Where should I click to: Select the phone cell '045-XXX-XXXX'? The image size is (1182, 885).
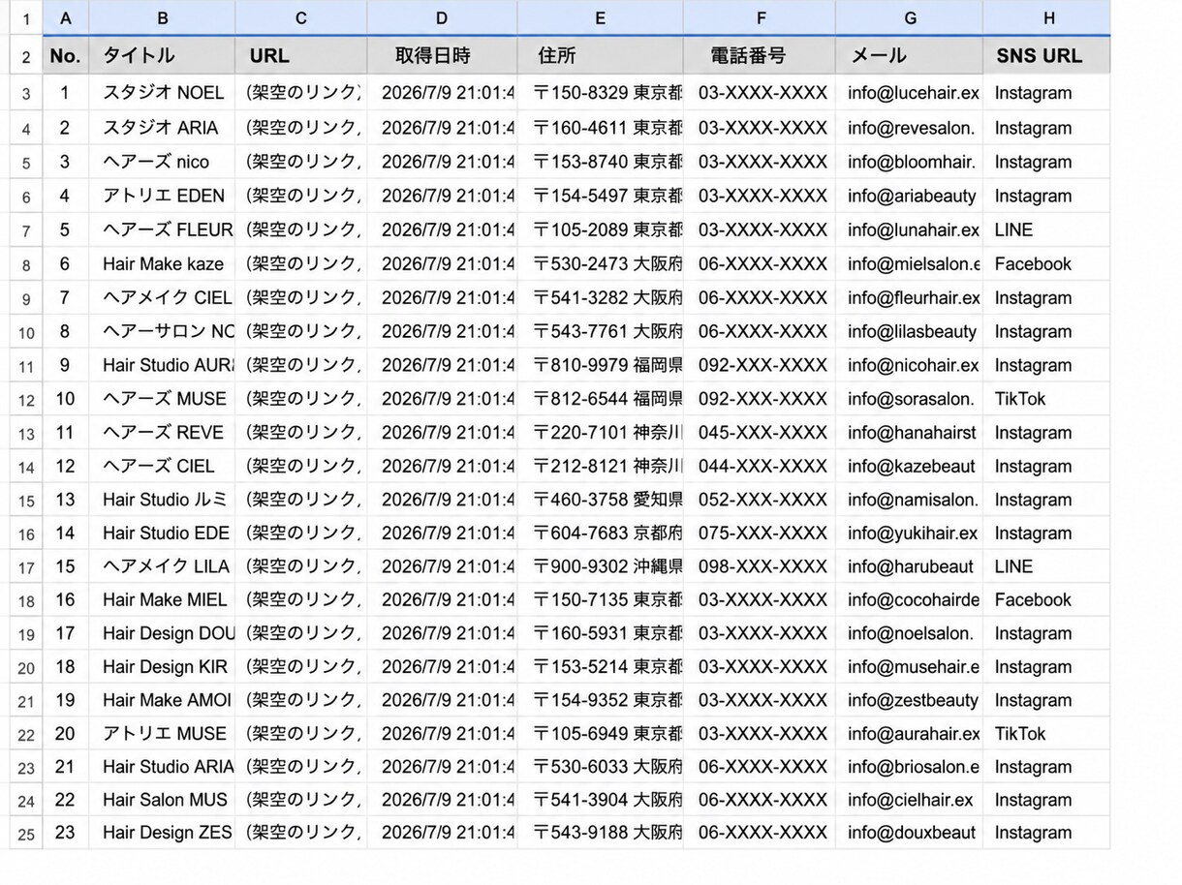pyautogui.click(x=760, y=433)
